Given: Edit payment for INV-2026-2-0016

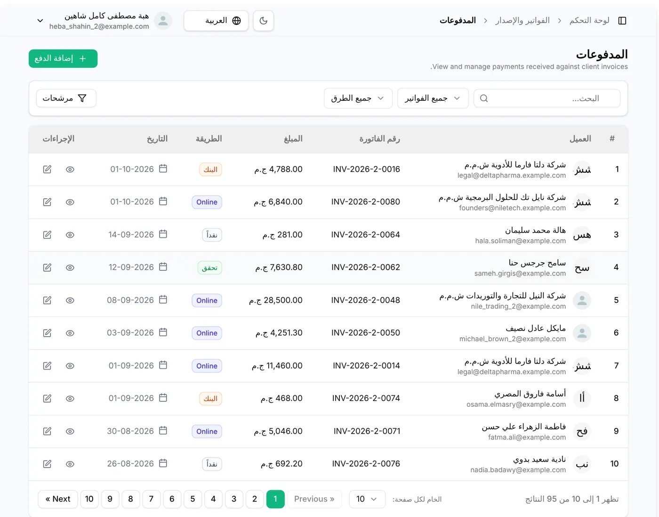Looking at the screenshot, I should tap(47, 170).
